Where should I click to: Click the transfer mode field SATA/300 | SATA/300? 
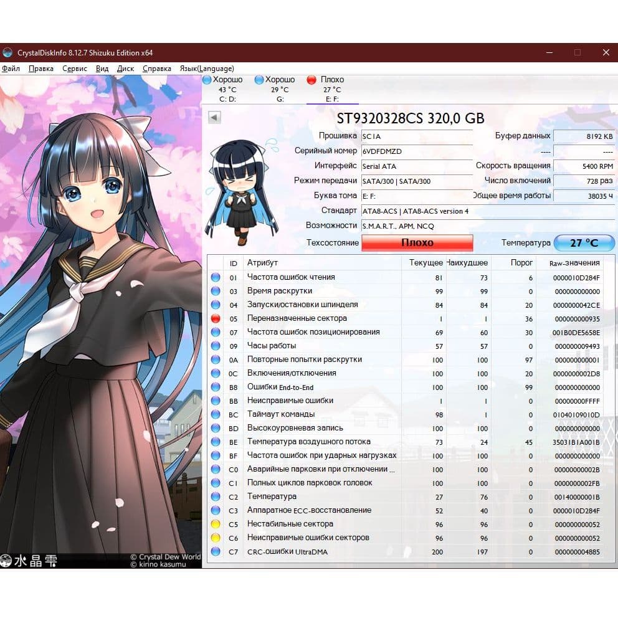(417, 181)
